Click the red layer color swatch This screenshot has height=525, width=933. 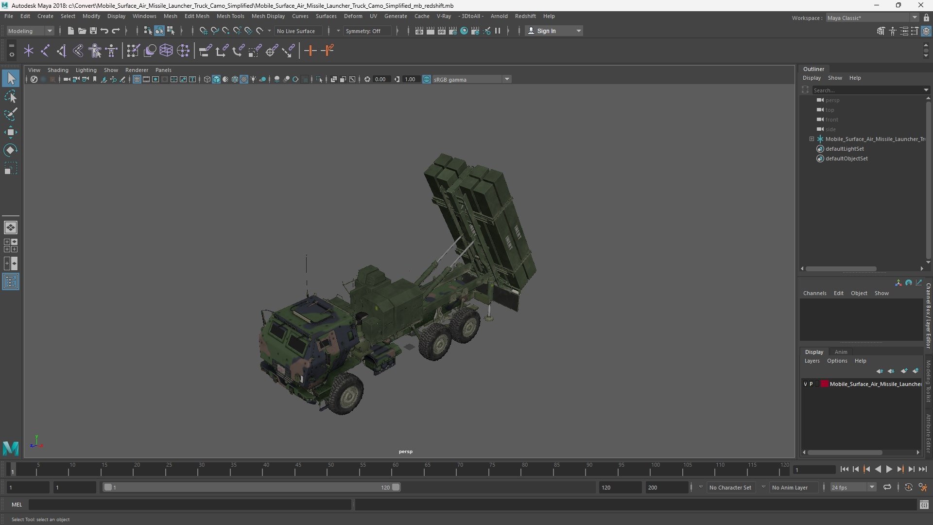(825, 384)
